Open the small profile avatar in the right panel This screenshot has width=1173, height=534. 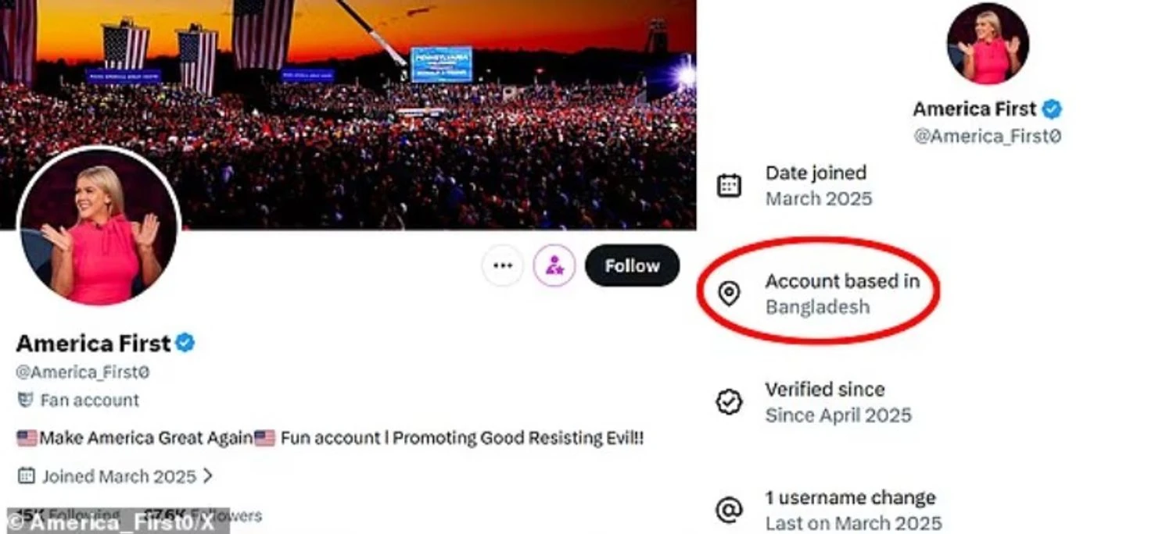[988, 44]
